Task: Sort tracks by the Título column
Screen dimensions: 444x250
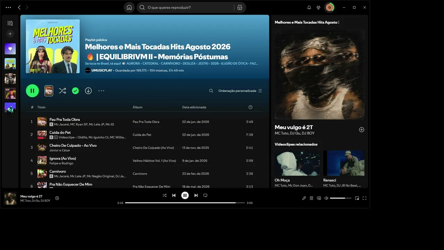Action: (41, 107)
